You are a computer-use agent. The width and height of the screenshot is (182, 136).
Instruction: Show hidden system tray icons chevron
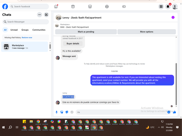click(159, 127)
